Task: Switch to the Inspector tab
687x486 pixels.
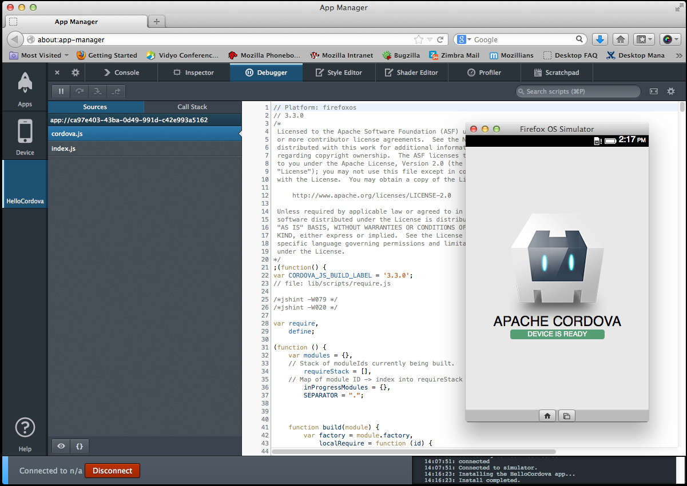Action: [x=193, y=73]
